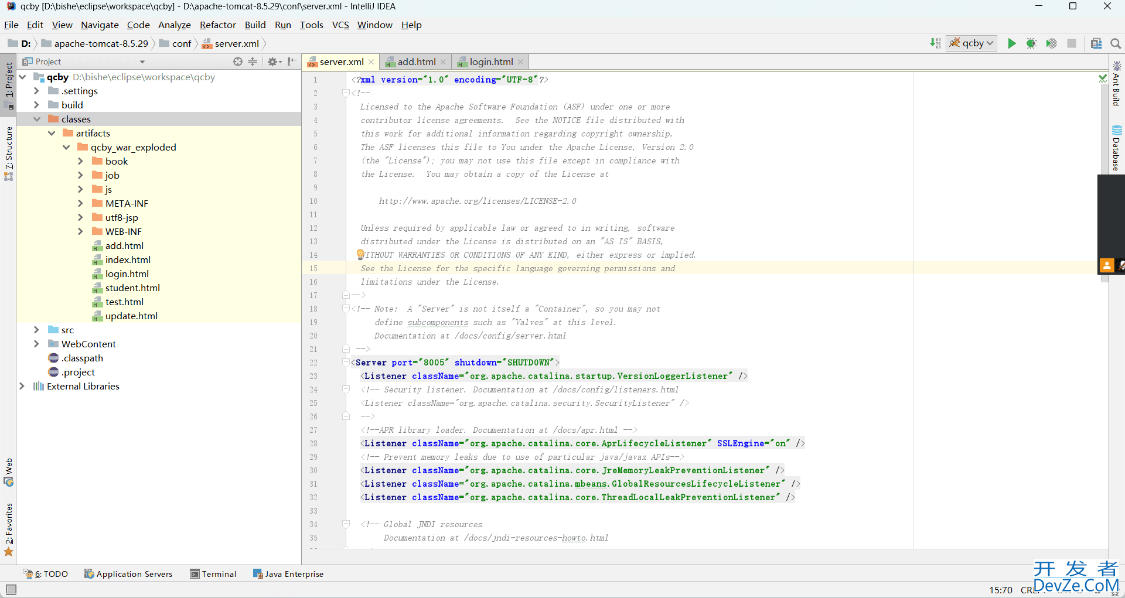Viewport: 1125px width, 598px height.
Task: Open the Java Enterprise tool window
Action: click(288, 574)
